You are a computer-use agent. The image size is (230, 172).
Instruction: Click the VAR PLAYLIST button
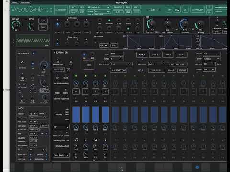tap(177, 64)
